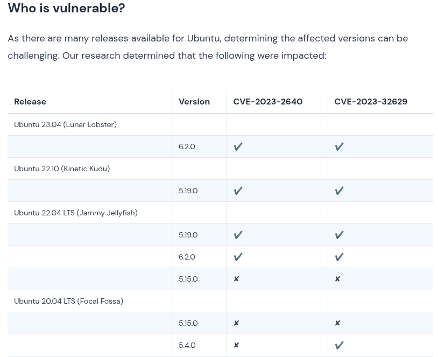
Task: Select the Ubuntu 22.10 (Kinetic Kudu) row
Action: (x=62, y=169)
